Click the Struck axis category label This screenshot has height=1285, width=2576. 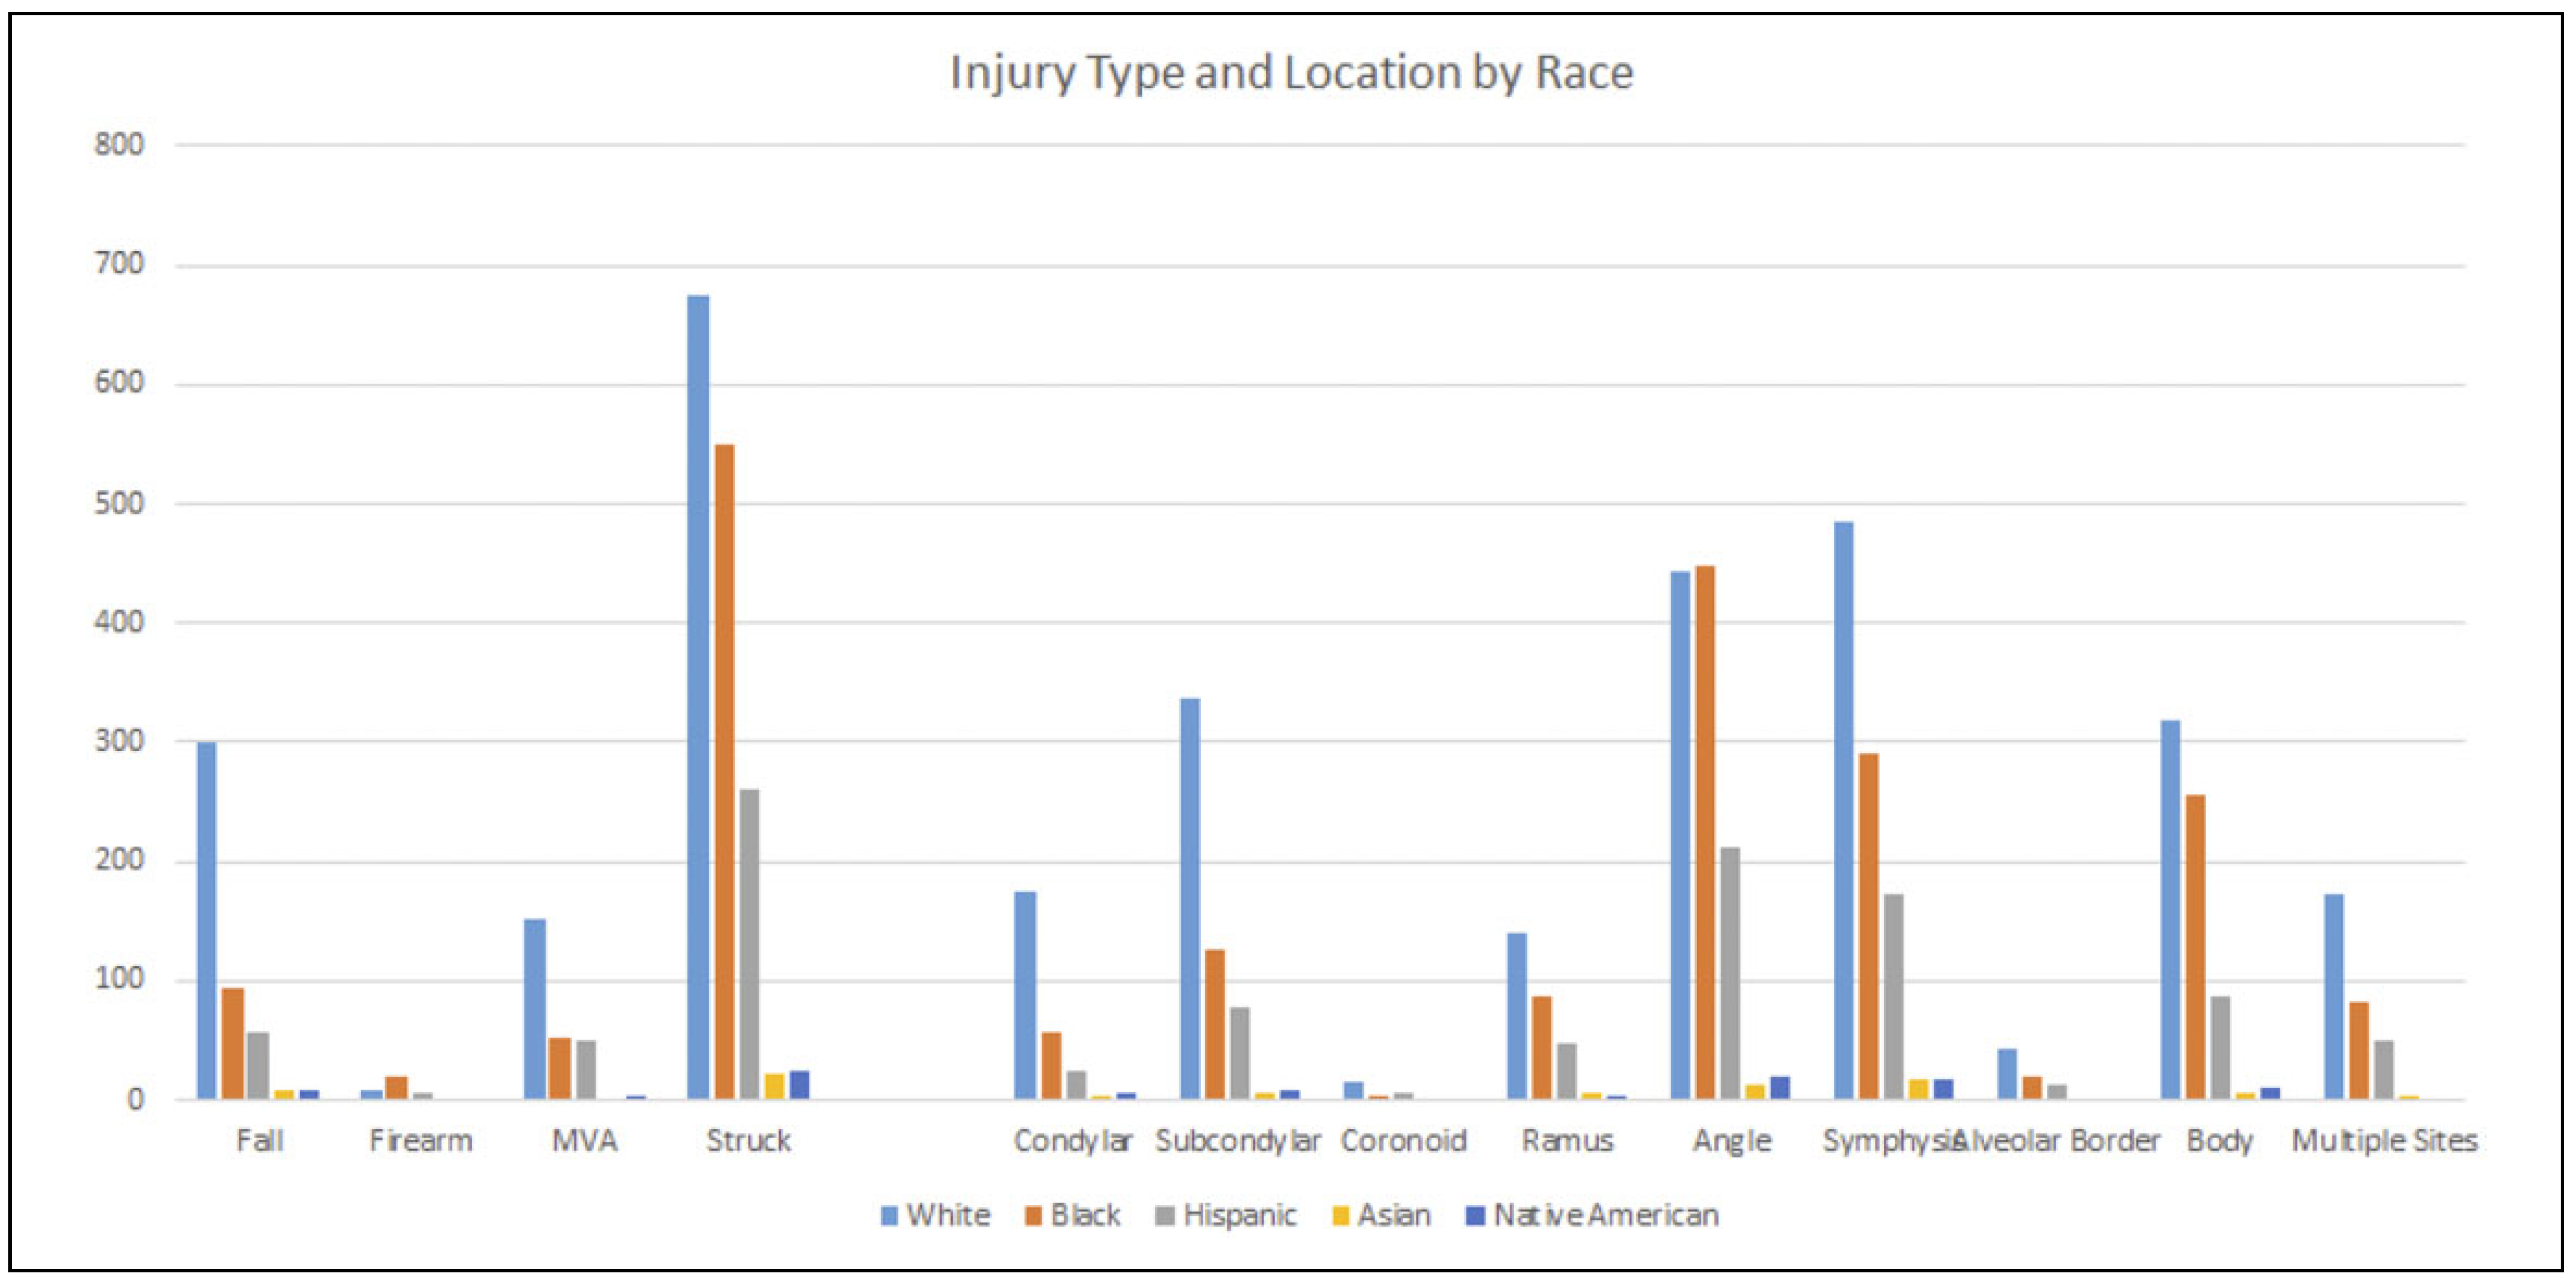[x=748, y=1141]
